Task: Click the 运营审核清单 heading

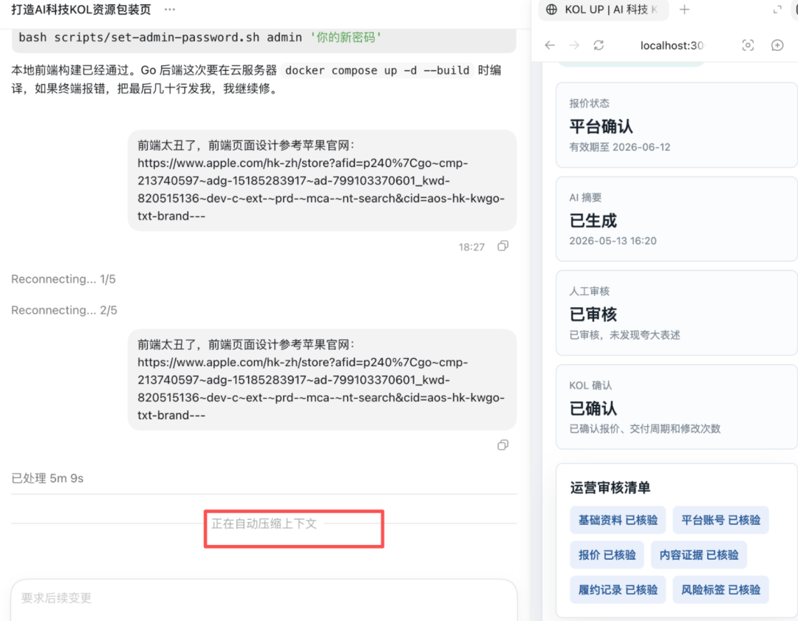Action: click(x=610, y=488)
